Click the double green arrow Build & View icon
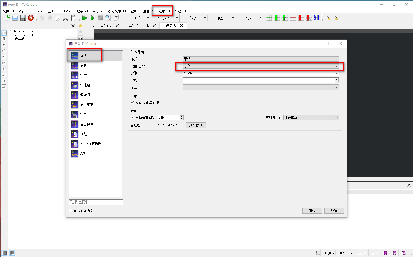 85,18
